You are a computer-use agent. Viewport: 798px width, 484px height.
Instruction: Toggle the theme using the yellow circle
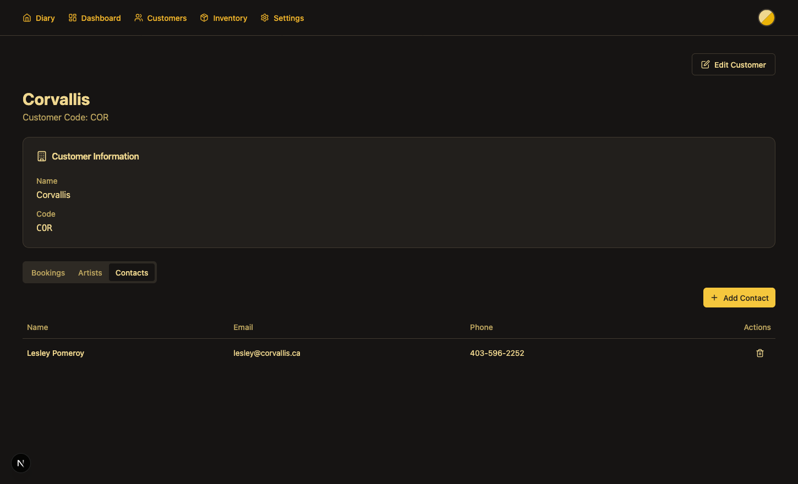click(x=766, y=18)
